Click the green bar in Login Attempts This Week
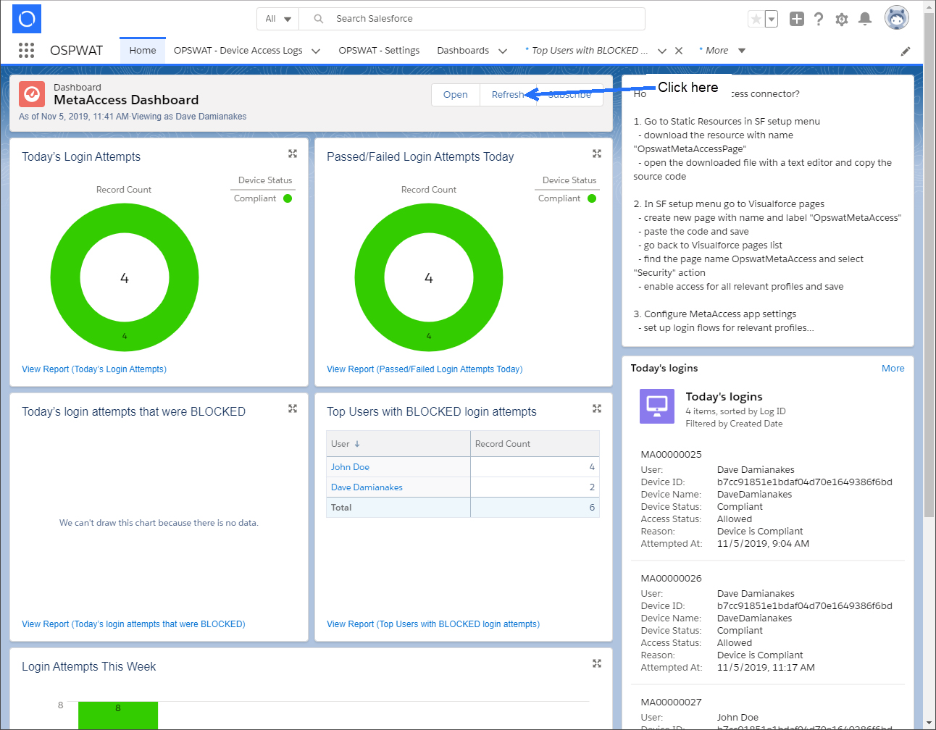Viewport: 936px width, 730px height. coord(118,715)
